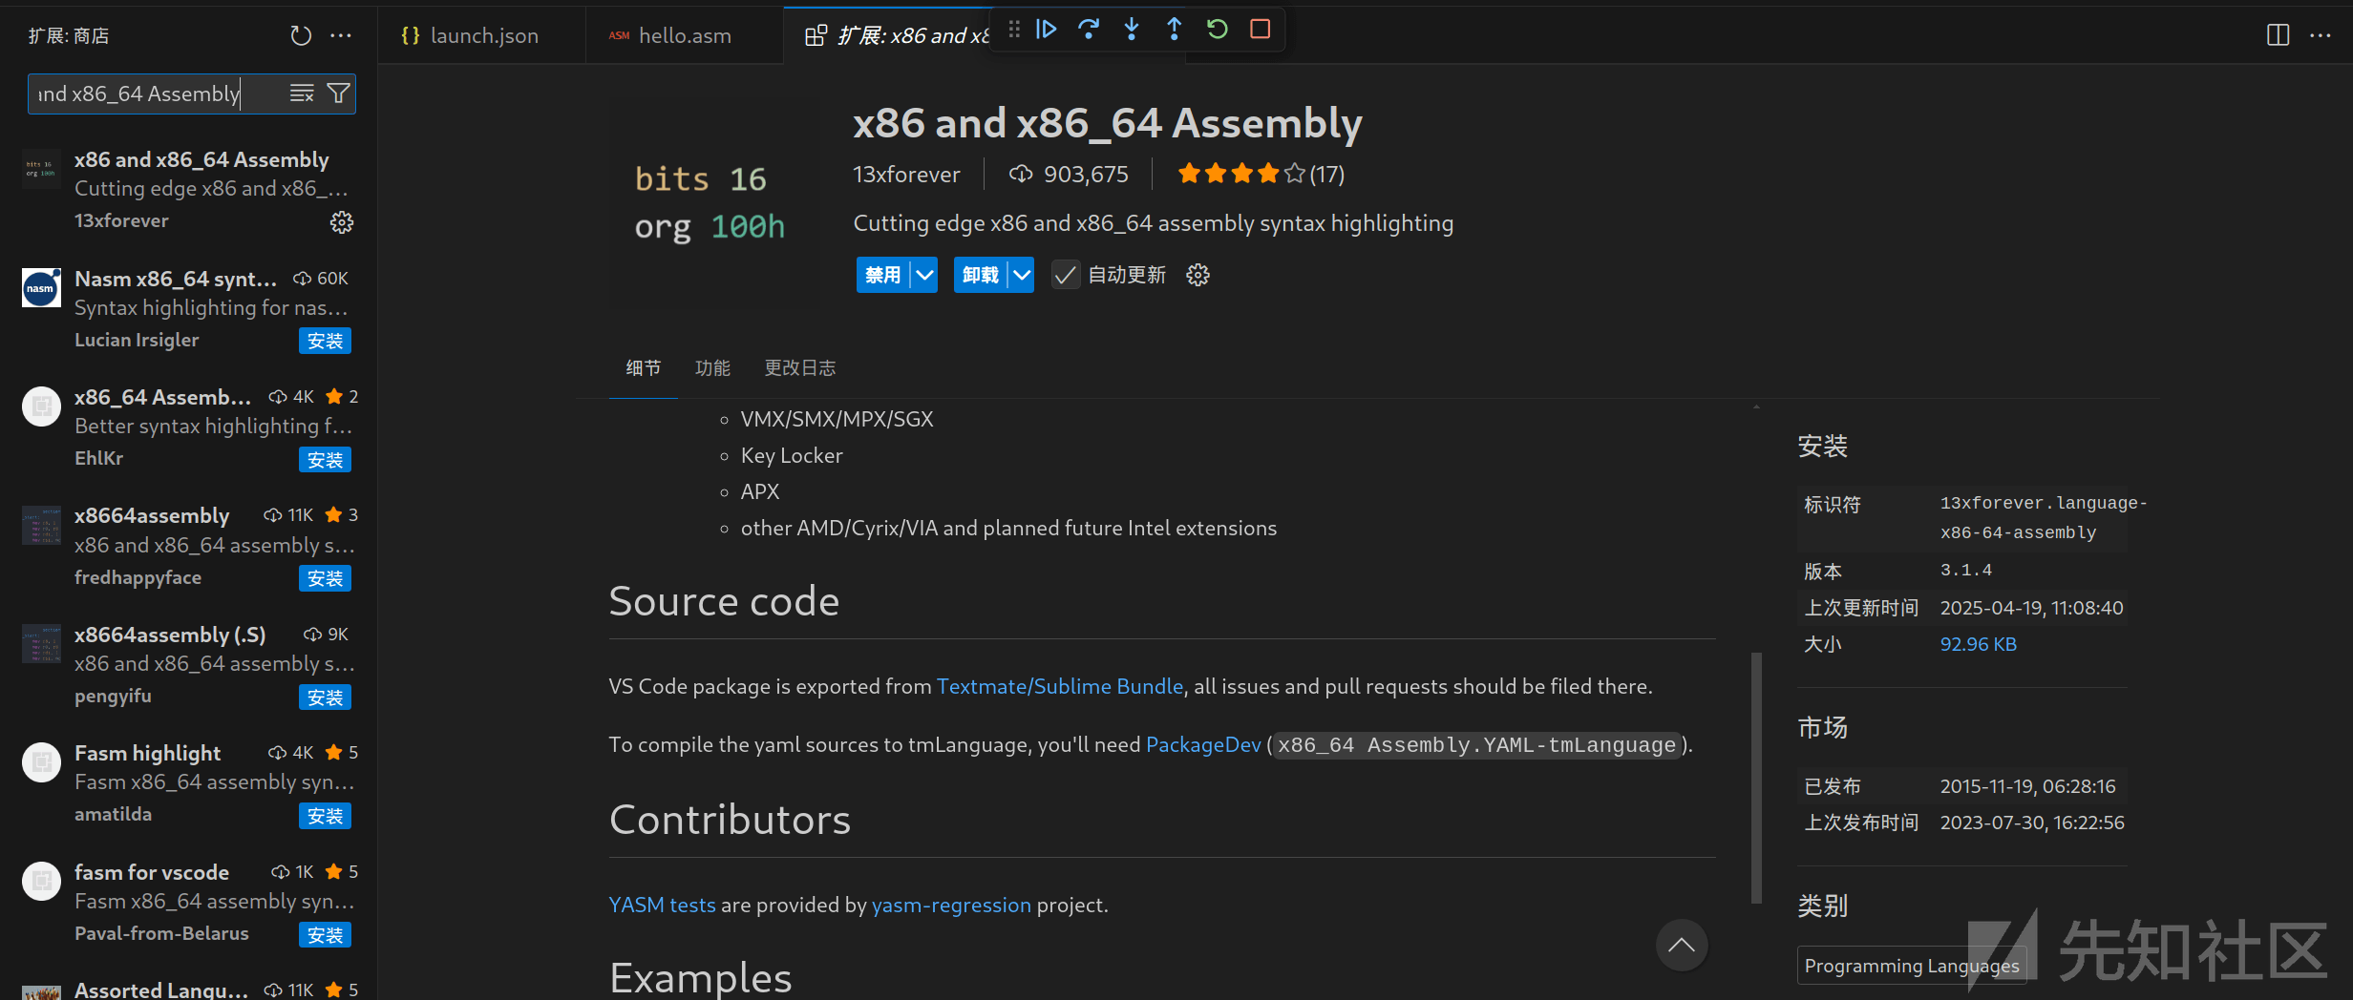This screenshot has width=2353, height=1000.
Task: Click the details pane vertical scrollbar
Action: click(x=1755, y=778)
